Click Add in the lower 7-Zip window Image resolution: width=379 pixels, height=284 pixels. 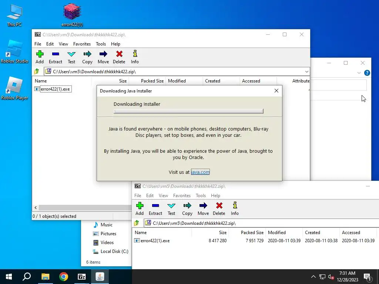tap(140, 209)
